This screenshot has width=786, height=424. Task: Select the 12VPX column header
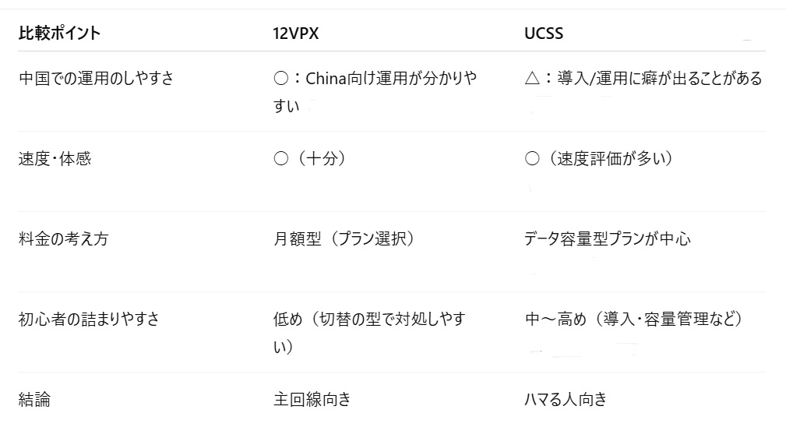(x=295, y=34)
